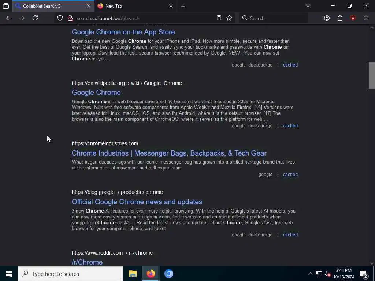Open the Firefox account icon

pos(327,18)
